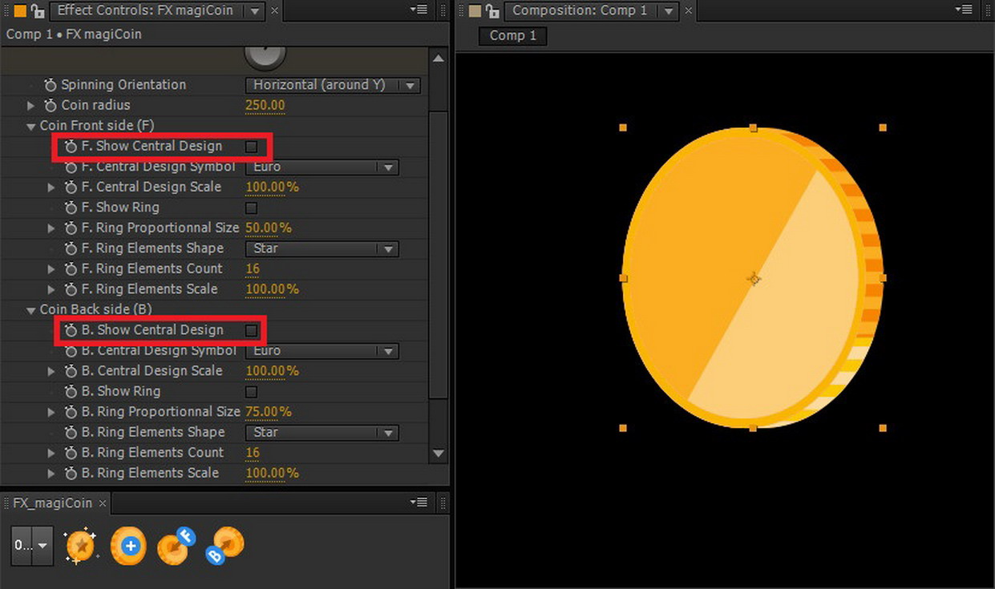Collapse the Coin Front side (F) group
Viewport: 995px width, 589px height.
(30, 126)
